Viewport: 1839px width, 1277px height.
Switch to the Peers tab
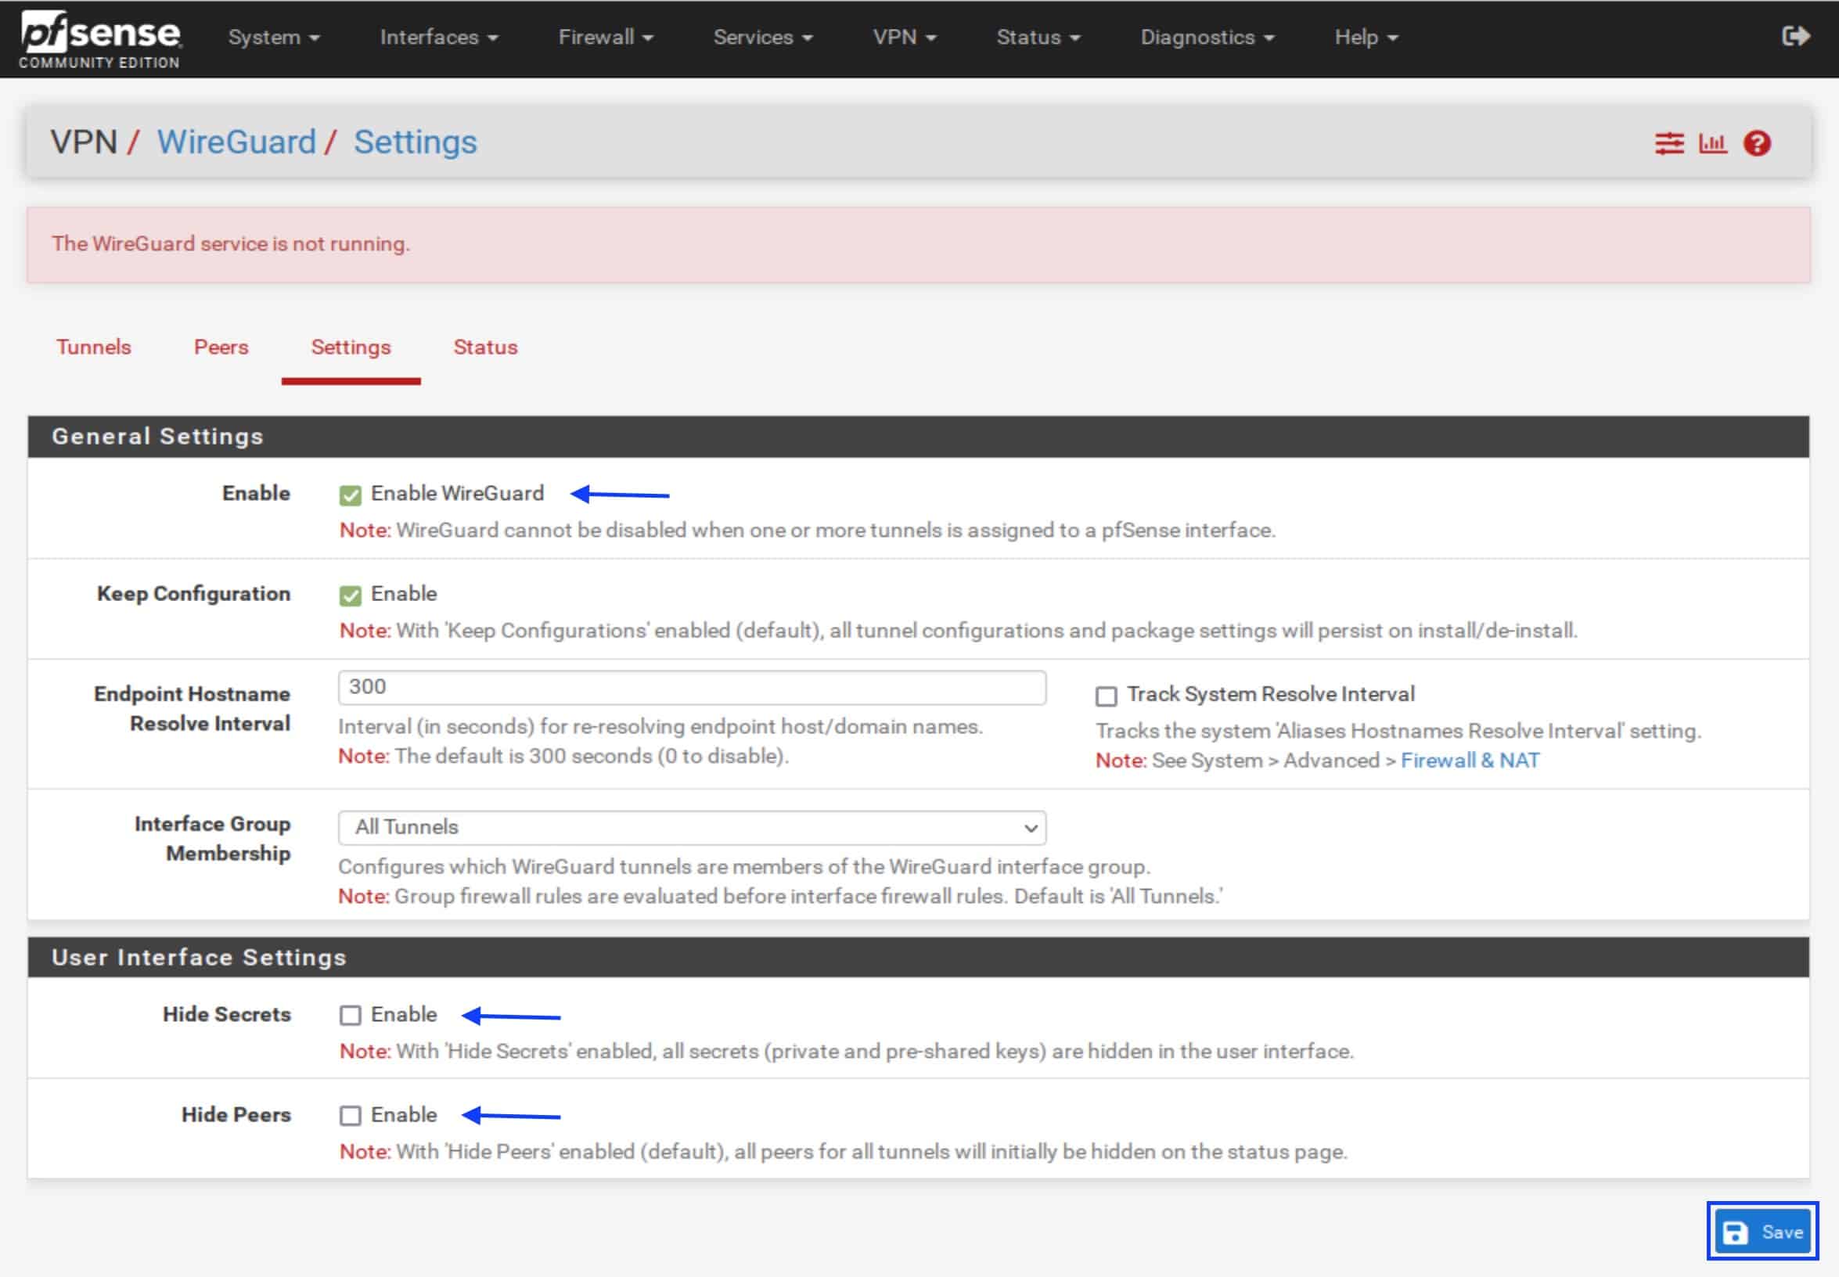(221, 347)
